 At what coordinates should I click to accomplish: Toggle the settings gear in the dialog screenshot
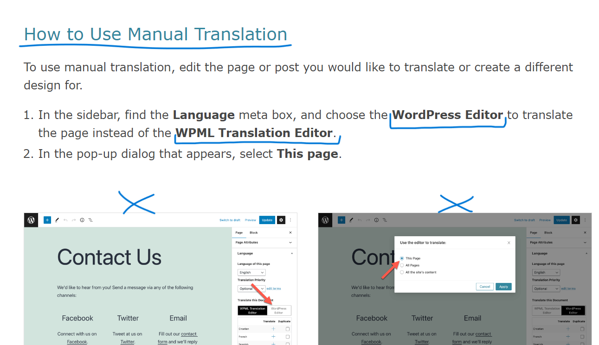click(x=575, y=220)
